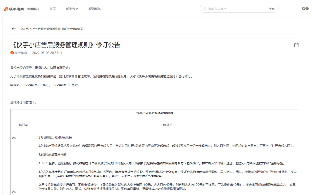
Task: Click the 《快手小店售后服务管理规则》修订公告 page title
Action: pos(65,45)
